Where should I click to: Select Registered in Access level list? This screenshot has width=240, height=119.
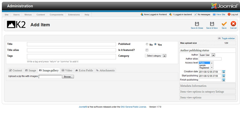(x=205, y=68)
